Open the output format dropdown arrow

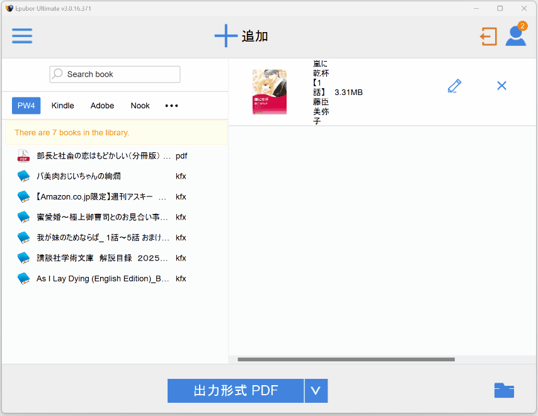coord(316,391)
